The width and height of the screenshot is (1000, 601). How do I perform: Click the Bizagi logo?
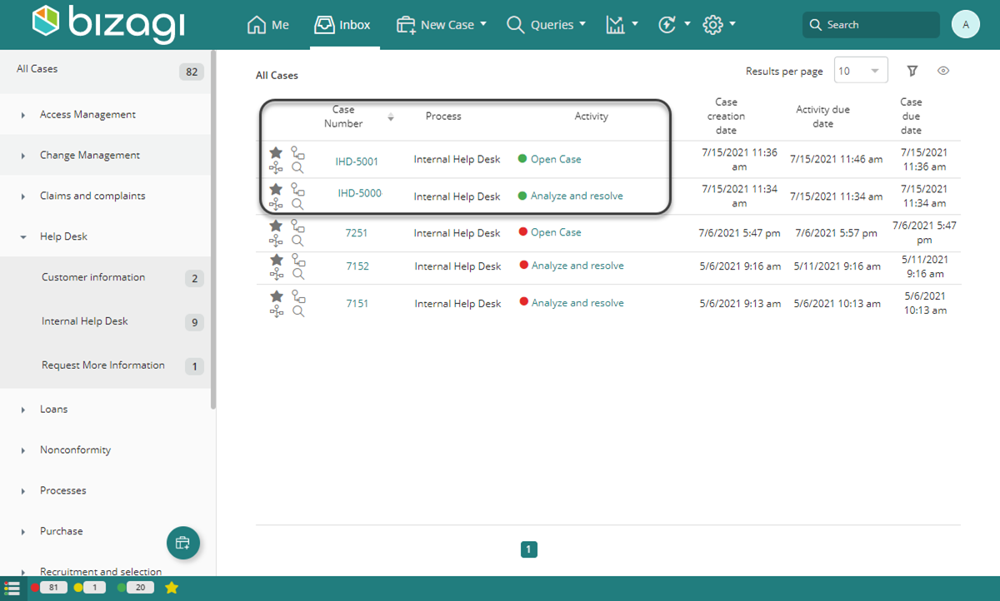108,23
